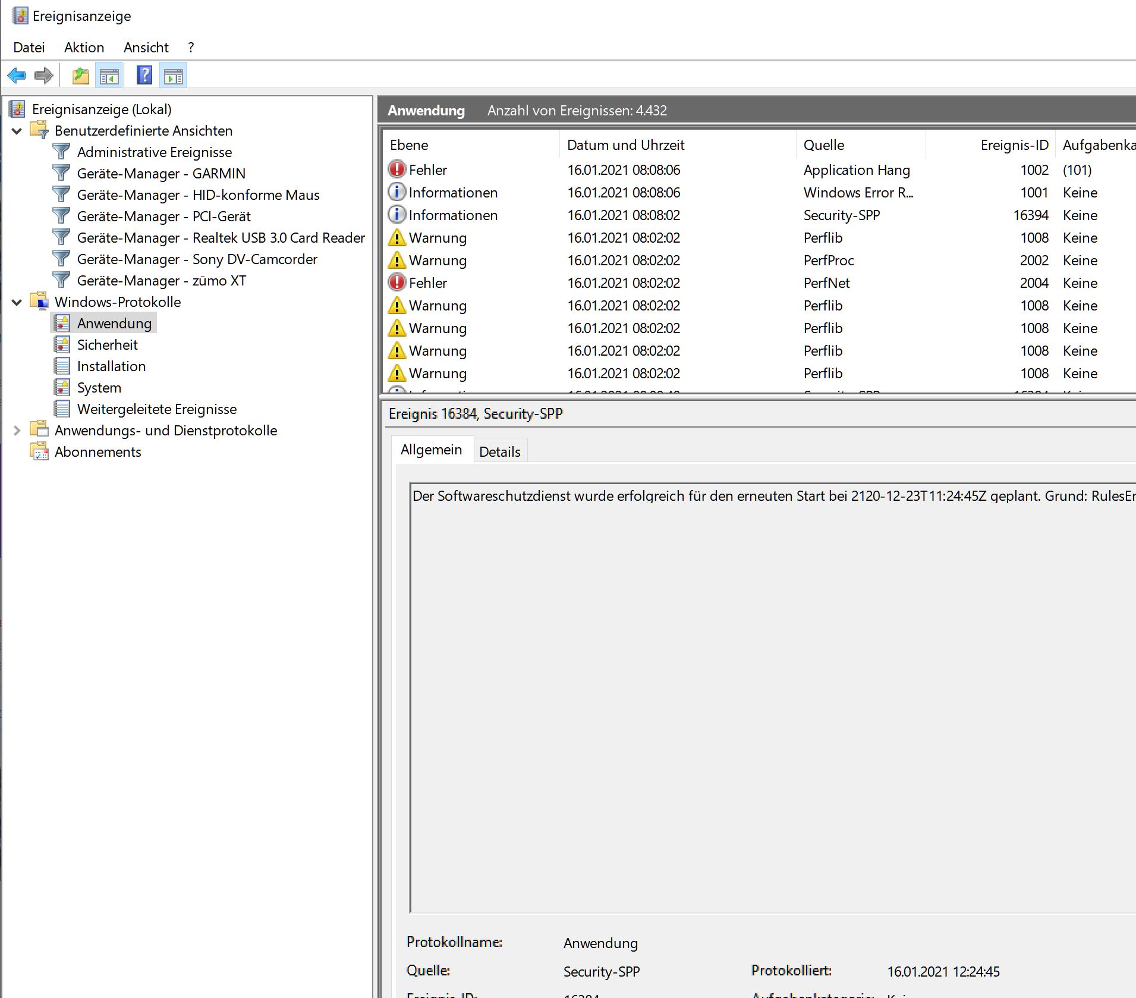Select Geräte-Manager - GARMIN view
The width and height of the screenshot is (1136, 998).
[161, 174]
